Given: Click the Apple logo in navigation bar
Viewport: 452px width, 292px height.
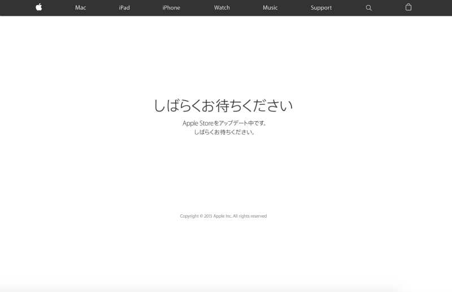Looking at the screenshot, I should pos(39,7).
